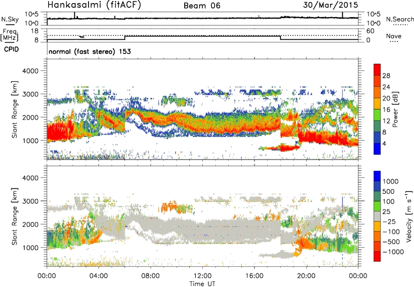Click the Velocity colorbar blue top segment

(x=377, y=176)
